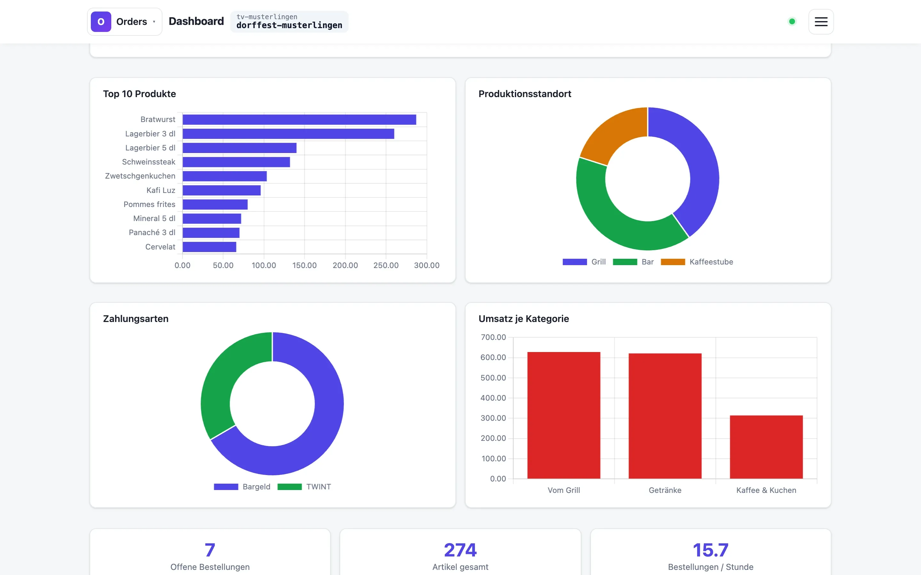
Task: Open the hamburger menu button
Action: coord(821,22)
